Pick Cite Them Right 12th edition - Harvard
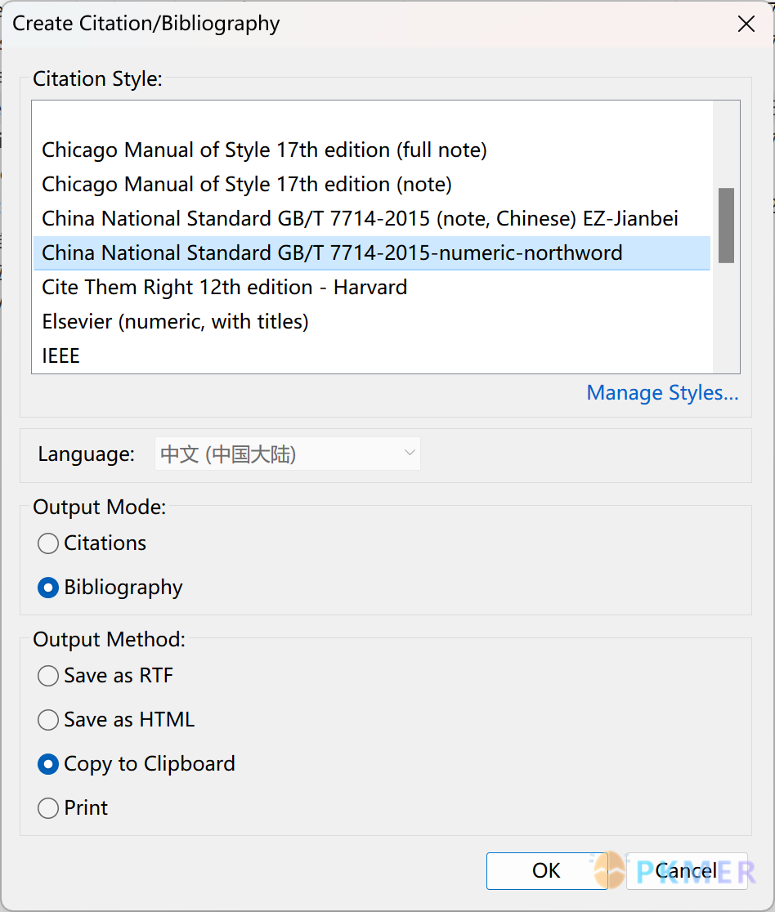 point(372,288)
